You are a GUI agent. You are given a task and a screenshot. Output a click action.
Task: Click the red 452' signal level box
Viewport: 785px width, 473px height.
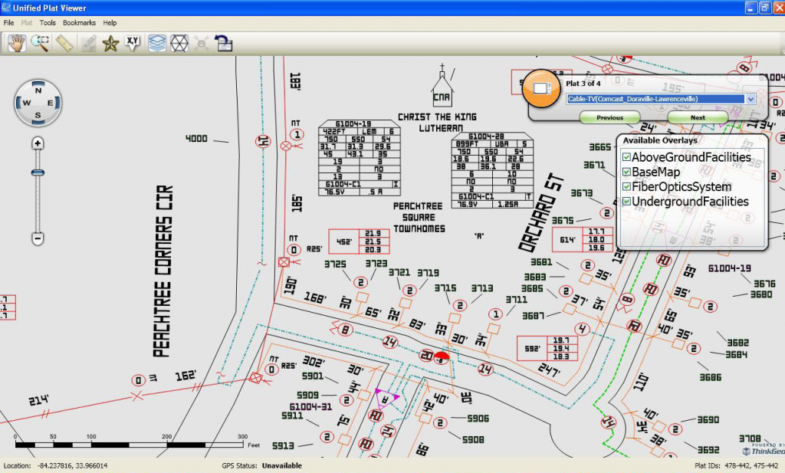coord(359,241)
